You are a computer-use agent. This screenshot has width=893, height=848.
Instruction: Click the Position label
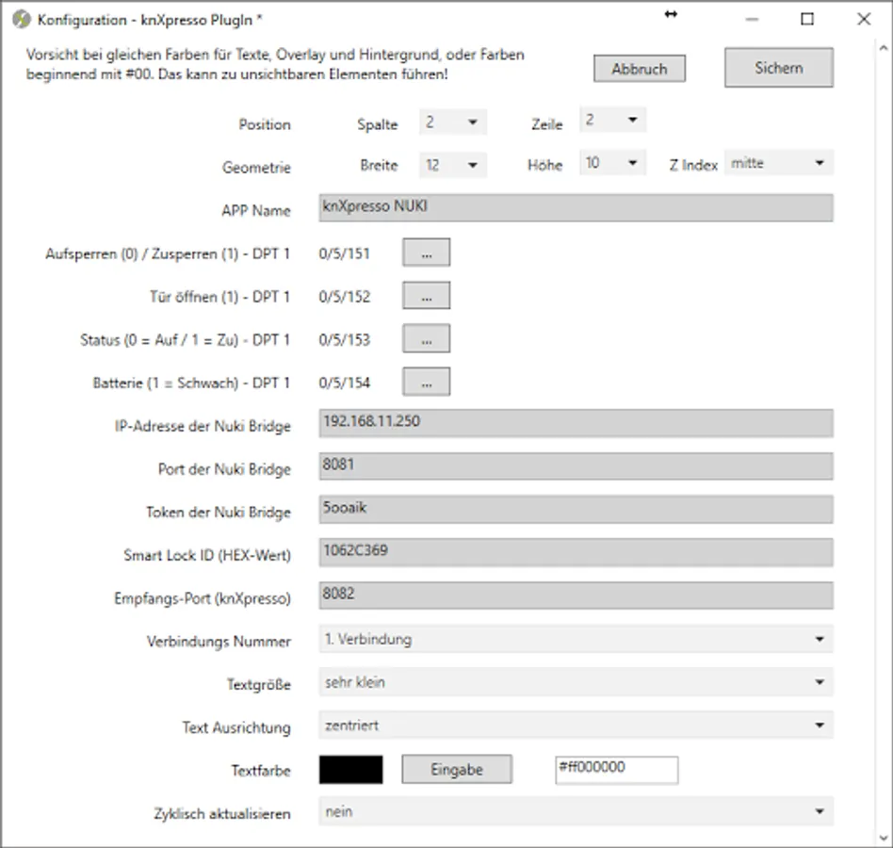tap(265, 124)
